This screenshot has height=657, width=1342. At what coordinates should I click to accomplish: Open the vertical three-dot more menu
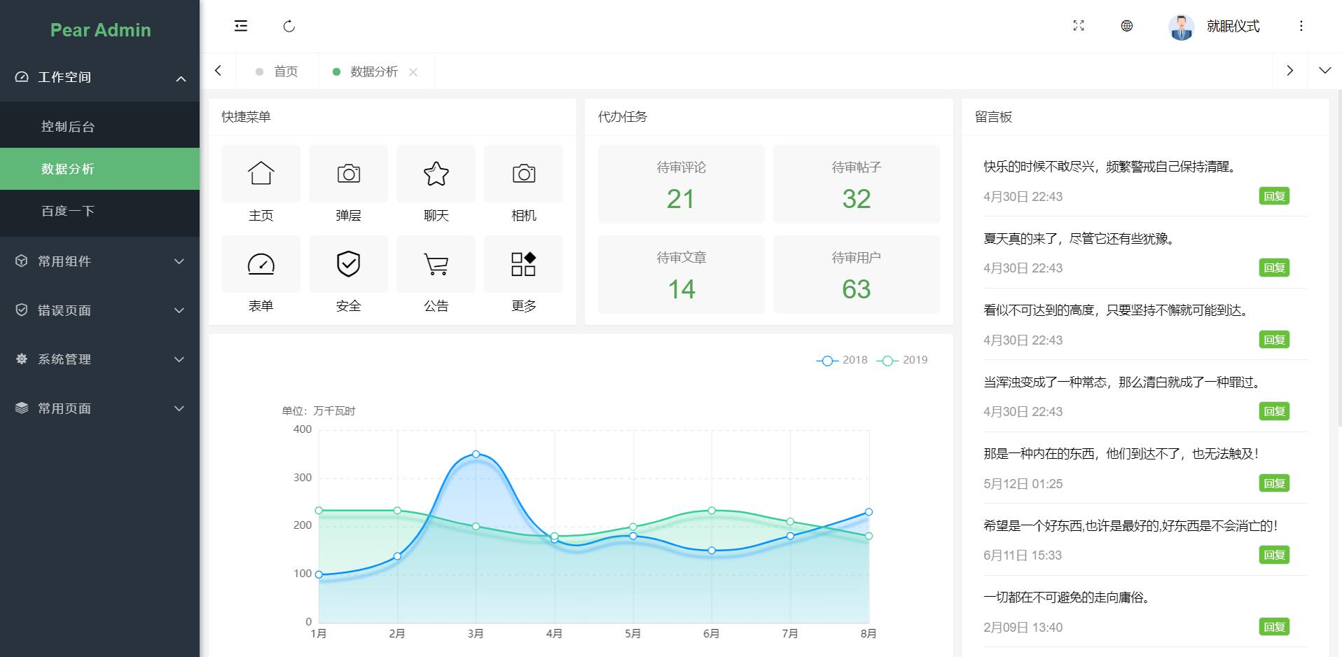click(1301, 26)
